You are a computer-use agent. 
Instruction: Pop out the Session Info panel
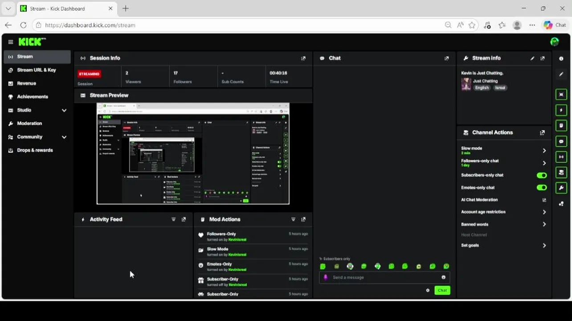pyautogui.click(x=303, y=58)
